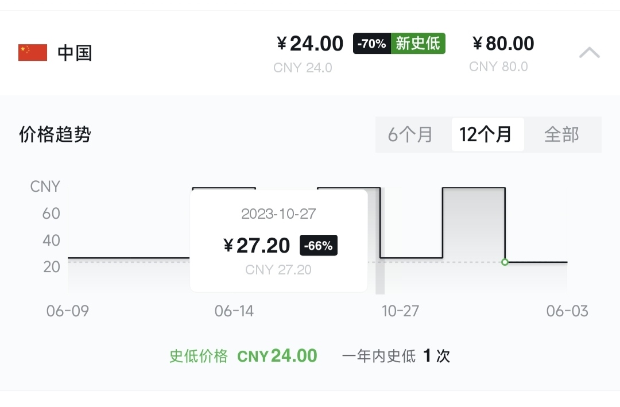Image resolution: width=620 pixels, height=407 pixels.
Task: Click the 10-27 date axis label
Action: point(400,311)
